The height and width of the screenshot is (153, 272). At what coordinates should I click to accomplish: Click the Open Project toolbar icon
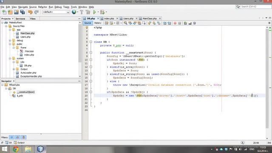pyautogui.click(x=16, y=12)
